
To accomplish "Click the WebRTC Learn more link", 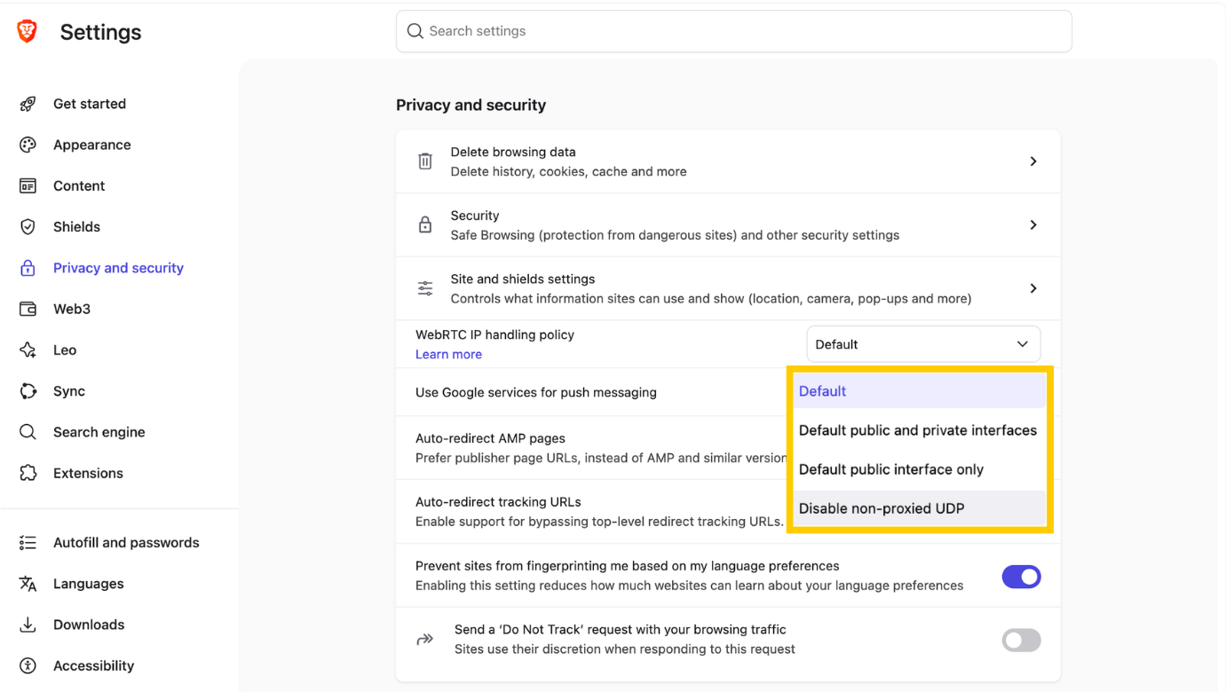I will click(448, 354).
